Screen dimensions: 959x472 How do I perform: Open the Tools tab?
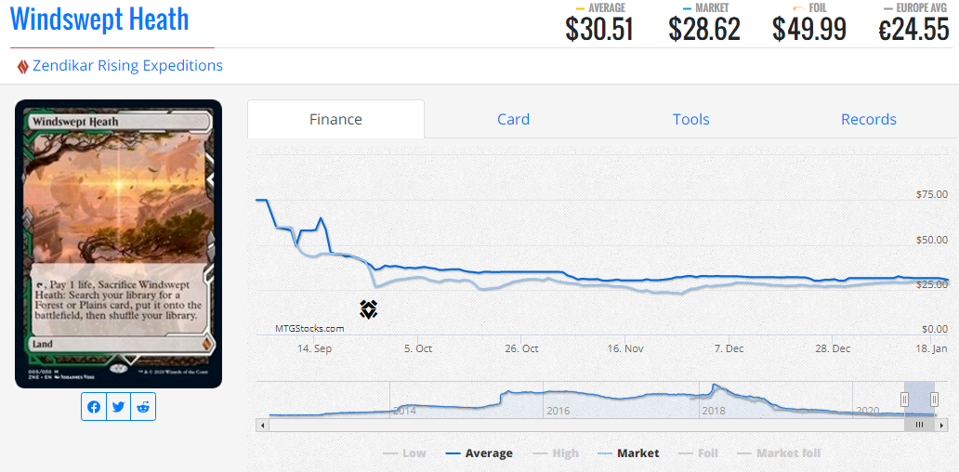coord(690,119)
